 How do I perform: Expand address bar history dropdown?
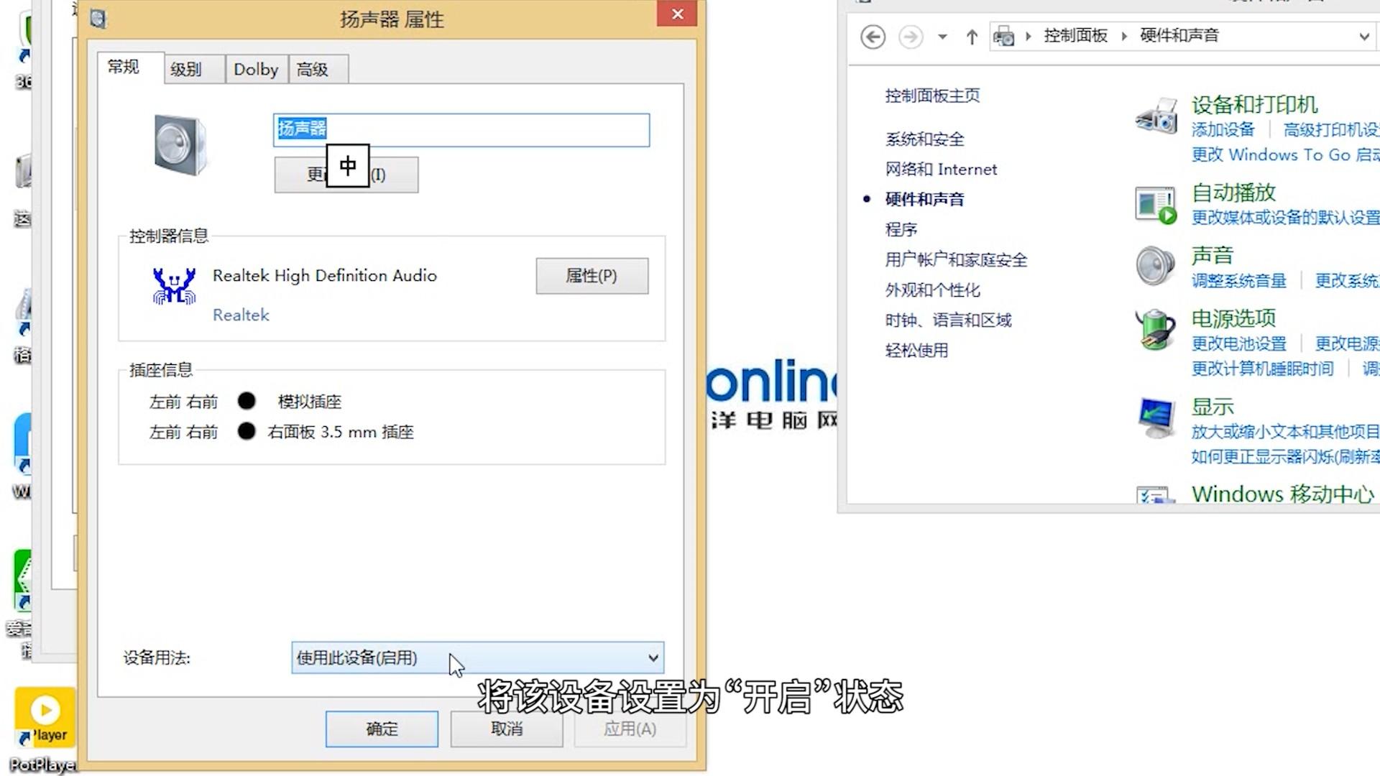[1363, 37]
